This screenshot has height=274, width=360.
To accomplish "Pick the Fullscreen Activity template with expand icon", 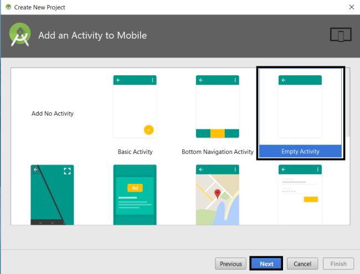I will click(x=52, y=195).
